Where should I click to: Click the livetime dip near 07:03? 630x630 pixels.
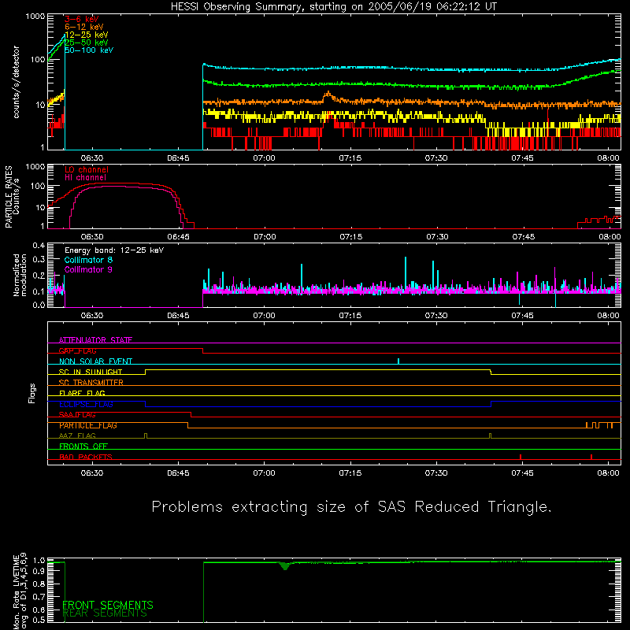click(285, 566)
